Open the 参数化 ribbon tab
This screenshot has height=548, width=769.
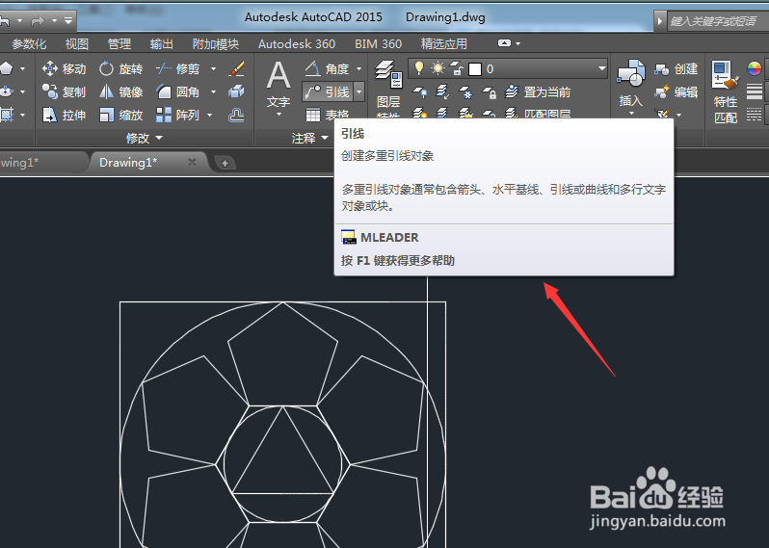29,44
